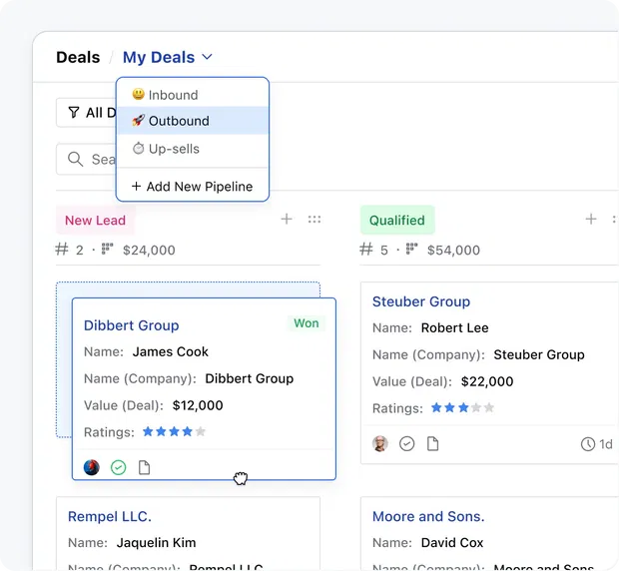This screenshot has height=571, width=619.
Task: Click the Steuber Group owner avatar
Action: [x=380, y=444]
